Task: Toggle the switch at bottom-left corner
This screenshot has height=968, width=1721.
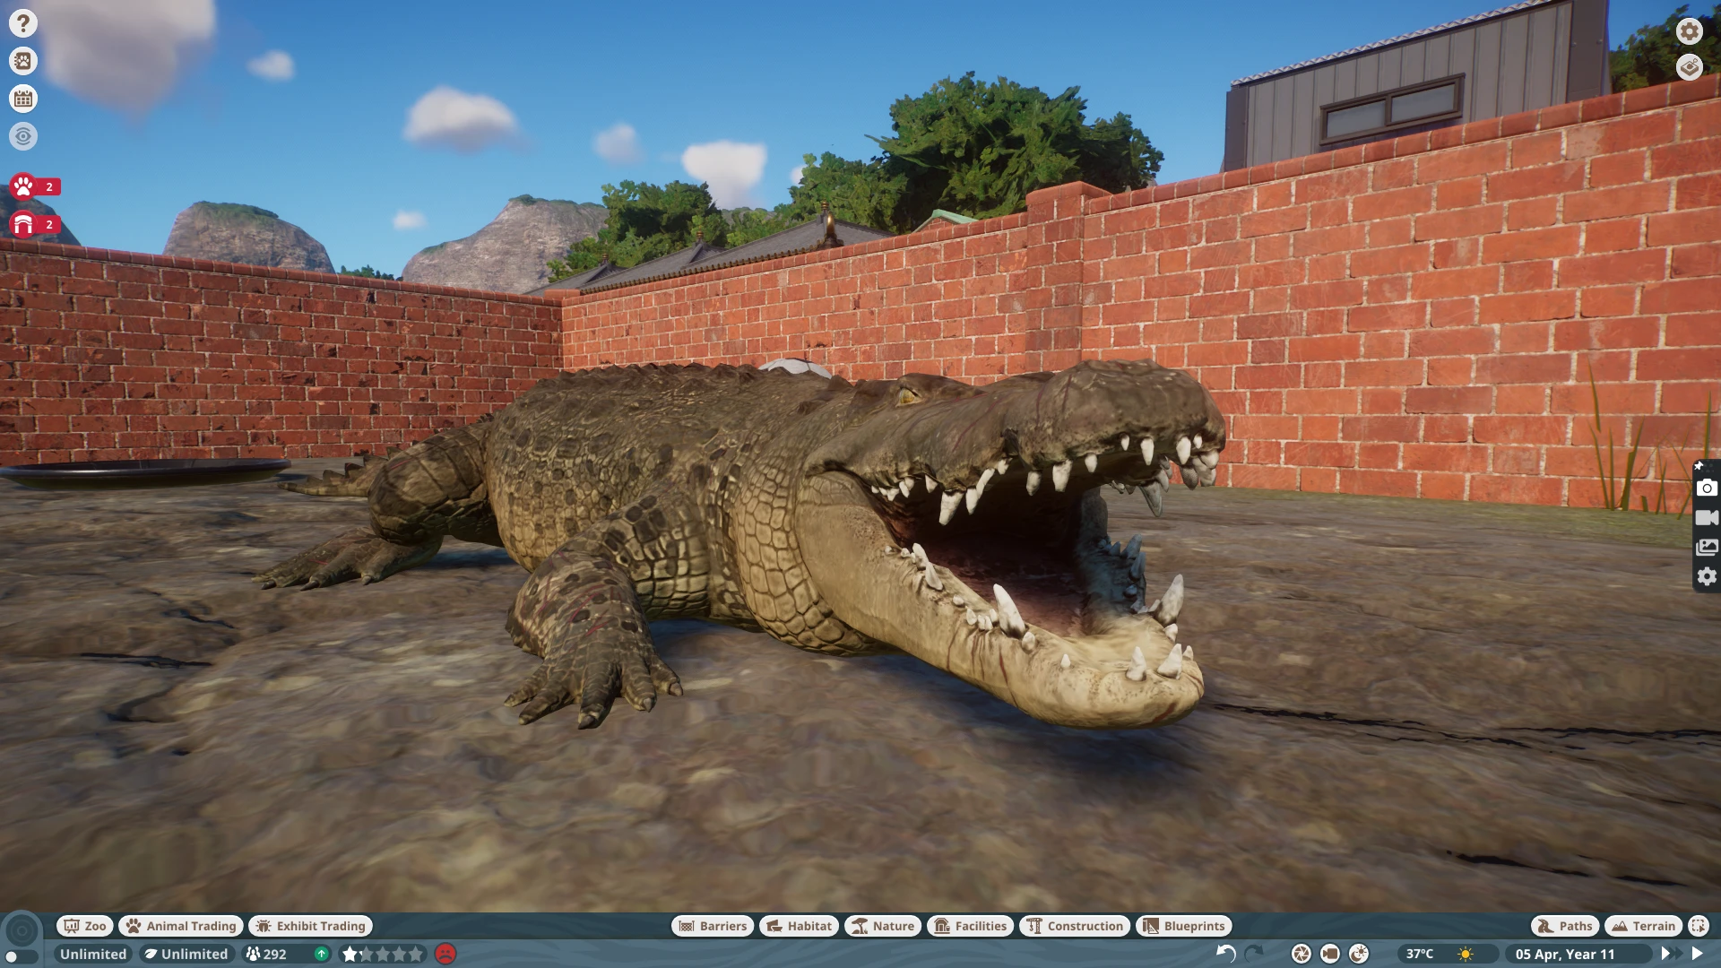Action: click(21, 957)
